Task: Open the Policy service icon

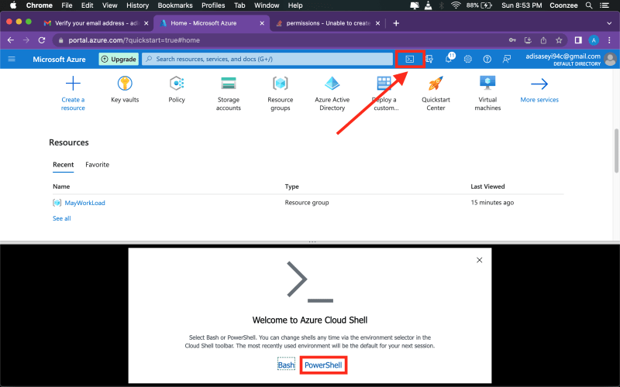Action: (177, 84)
